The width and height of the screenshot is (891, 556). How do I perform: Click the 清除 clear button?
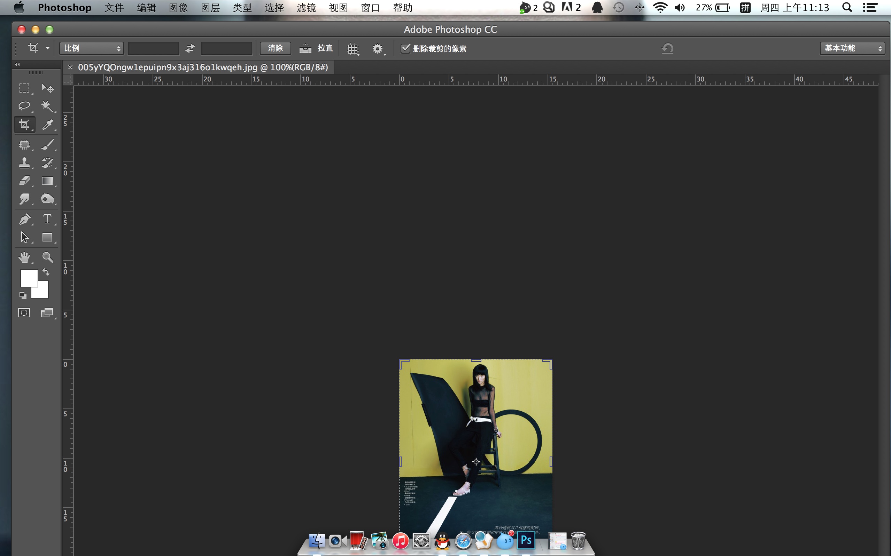pos(275,48)
